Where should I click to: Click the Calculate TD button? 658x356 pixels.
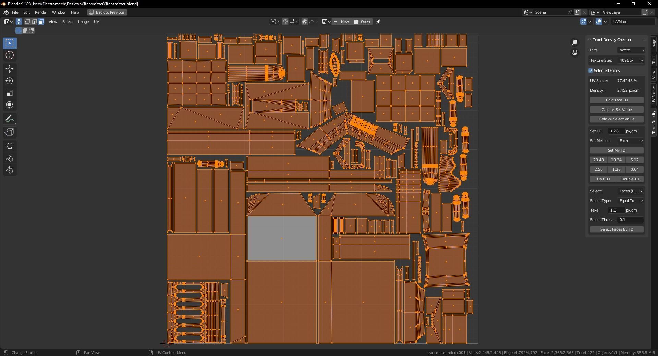pos(617,100)
